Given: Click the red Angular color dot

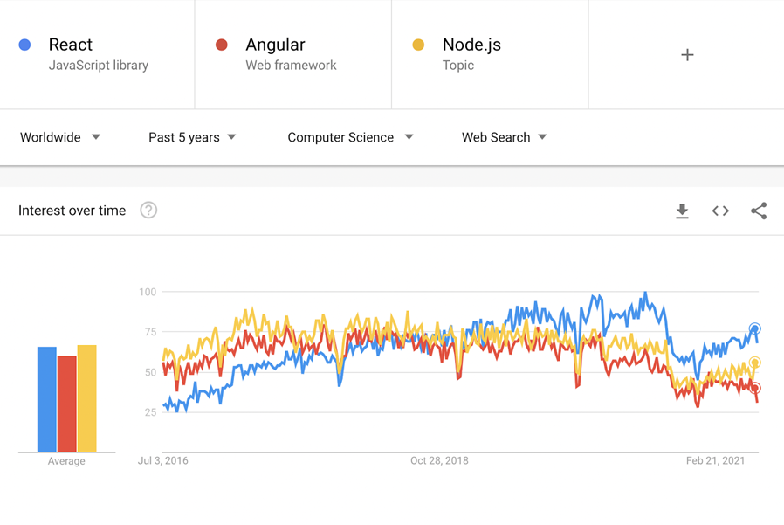Looking at the screenshot, I should (x=222, y=45).
